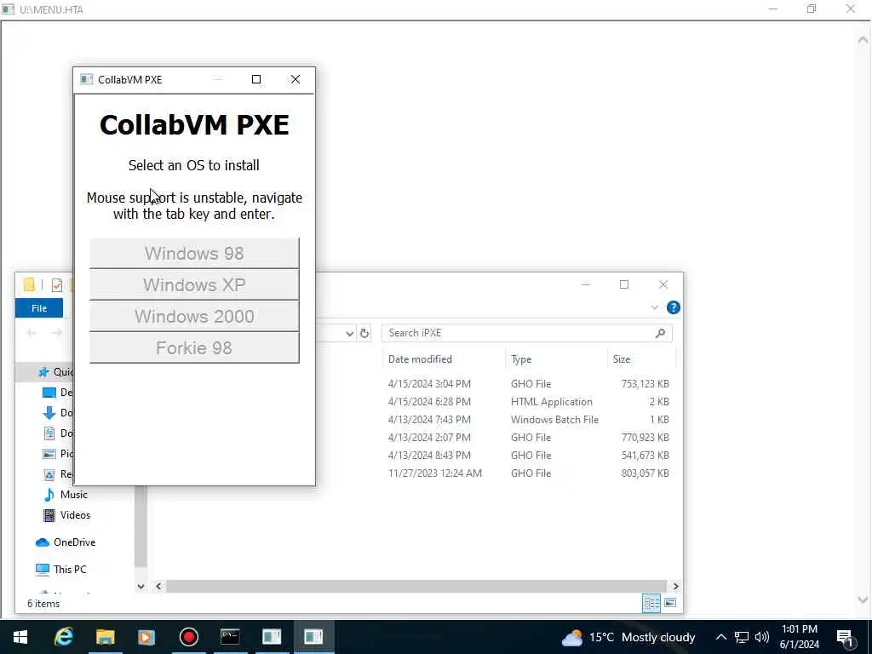The width and height of the screenshot is (872, 654).
Task: Click the Search iPXE field
Action: tap(526, 333)
